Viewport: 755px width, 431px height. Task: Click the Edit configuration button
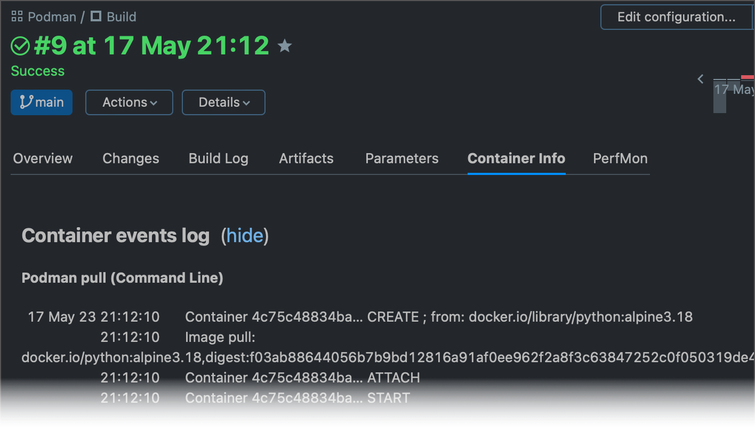[676, 17]
